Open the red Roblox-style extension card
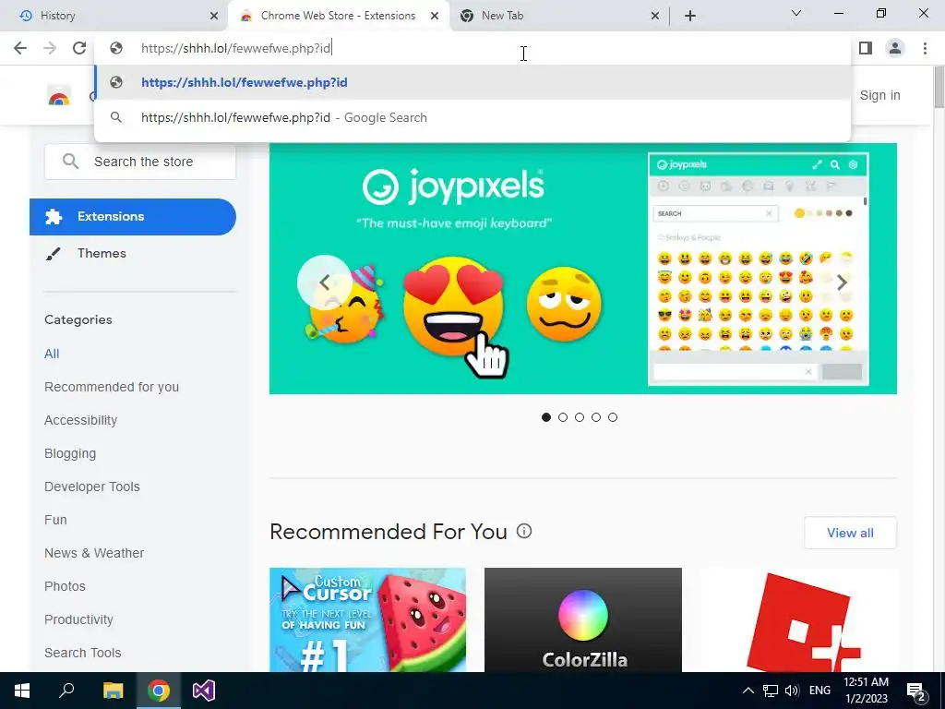Viewport: 945px width, 709px height. [x=798, y=619]
